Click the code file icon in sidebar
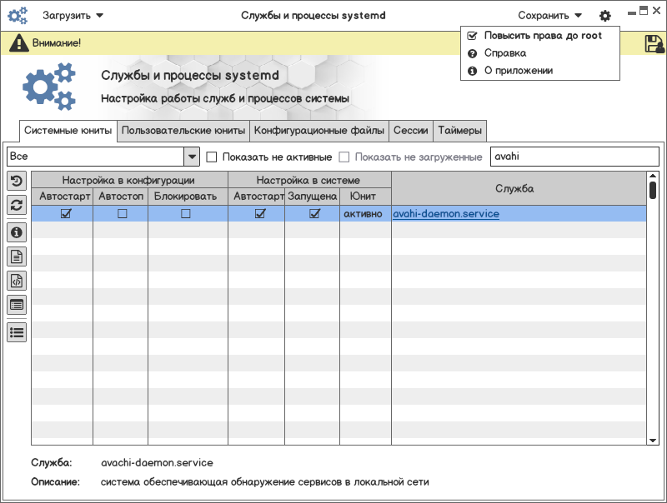 coord(17,281)
